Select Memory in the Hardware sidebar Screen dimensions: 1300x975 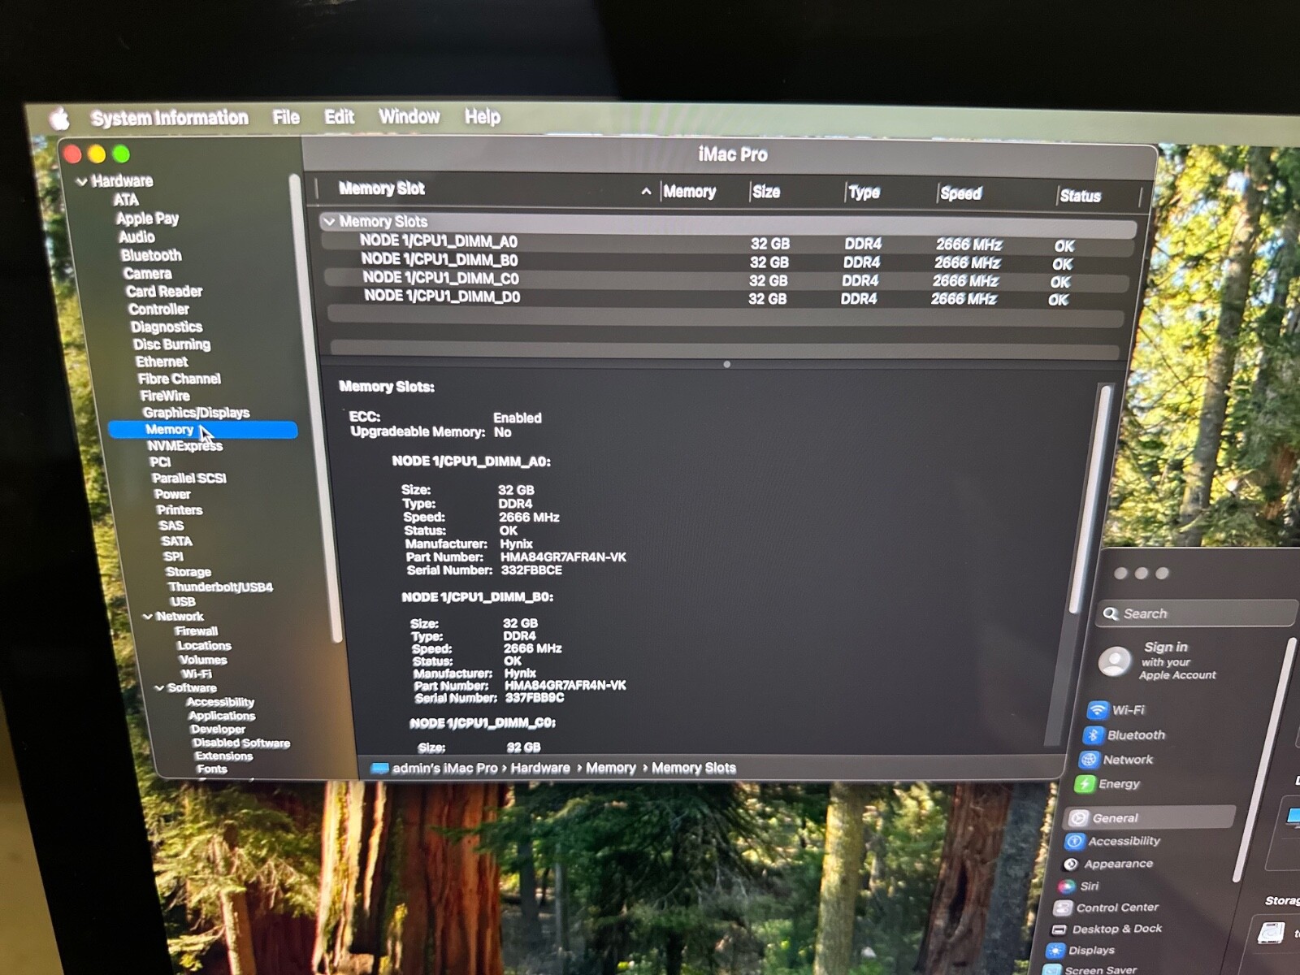203,430
